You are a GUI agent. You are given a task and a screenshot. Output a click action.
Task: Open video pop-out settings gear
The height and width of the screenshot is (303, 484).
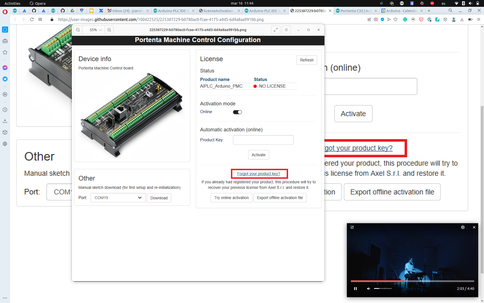(x=463, y=227)
